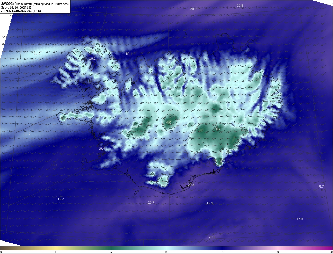Click the 20.8 value label

click(240, 6)
